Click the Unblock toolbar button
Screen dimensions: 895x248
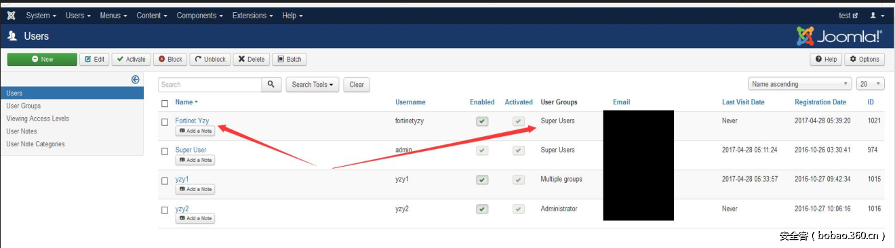210,59
